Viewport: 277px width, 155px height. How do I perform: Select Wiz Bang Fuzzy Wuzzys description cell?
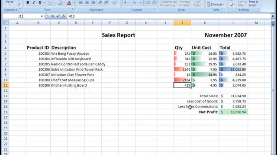(x=70, y=53)
